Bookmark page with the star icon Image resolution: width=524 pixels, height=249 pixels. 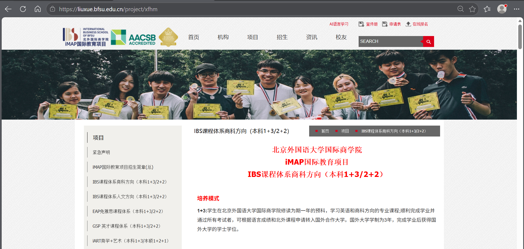472,9
